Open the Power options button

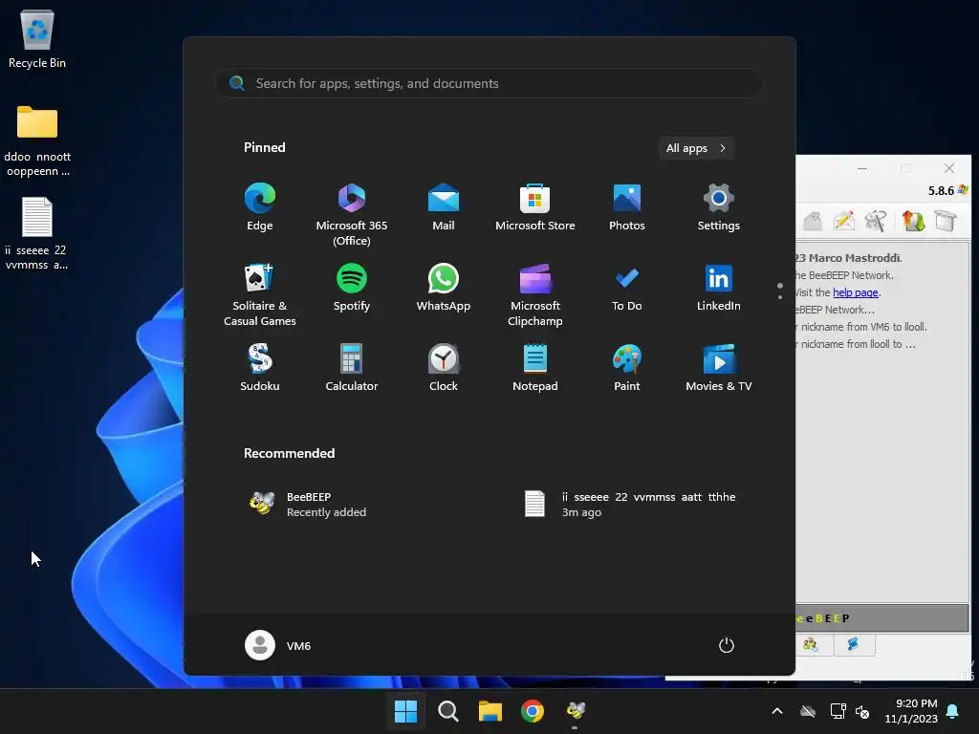point(727,645)
